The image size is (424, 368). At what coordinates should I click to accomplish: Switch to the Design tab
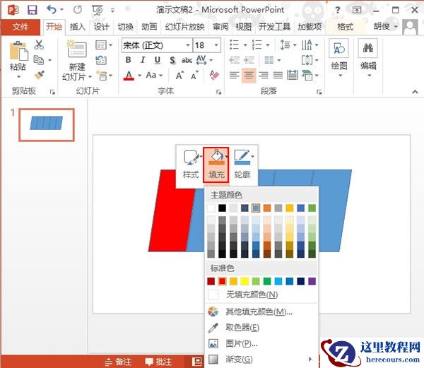(x=101, y=27)
